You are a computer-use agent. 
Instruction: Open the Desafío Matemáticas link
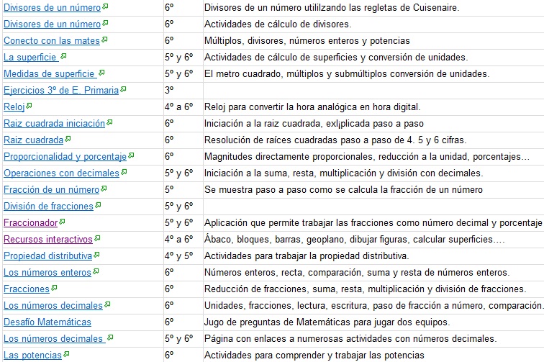(47, 322)
